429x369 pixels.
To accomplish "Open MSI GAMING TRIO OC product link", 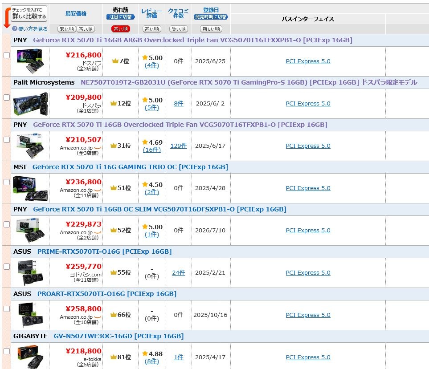I will tap(130, 167).
